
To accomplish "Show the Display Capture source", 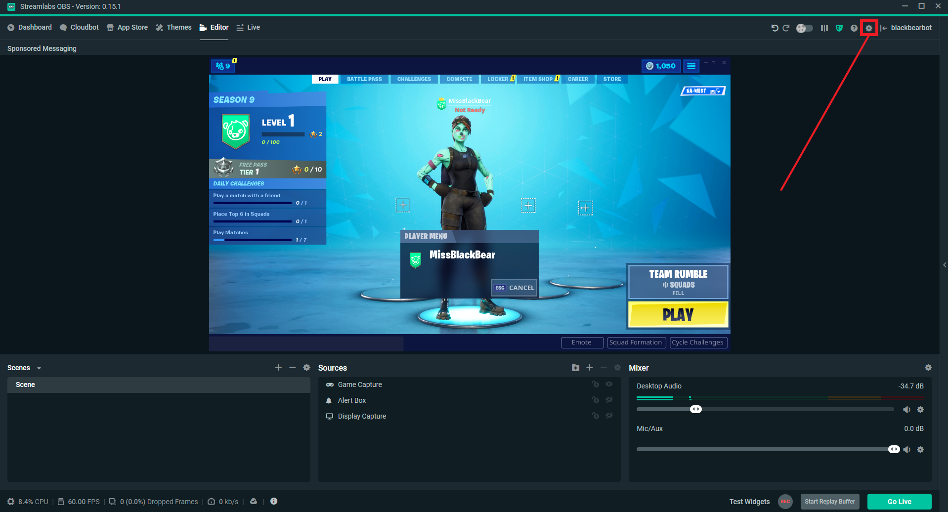I will [x=609, y=416].
